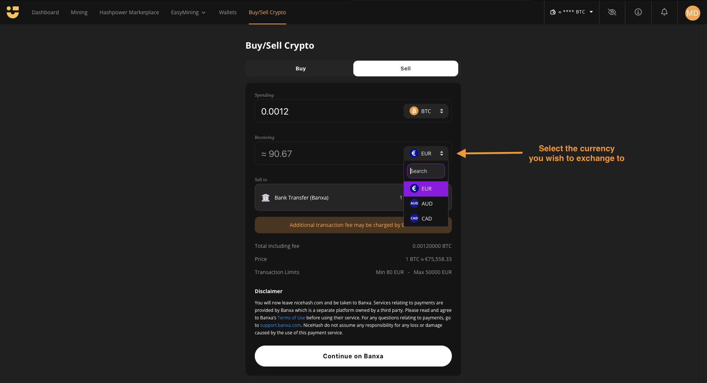Screen dimensions: 707x383
Task: Select the EUR highlighted list entry
Action: coord(426,188)
